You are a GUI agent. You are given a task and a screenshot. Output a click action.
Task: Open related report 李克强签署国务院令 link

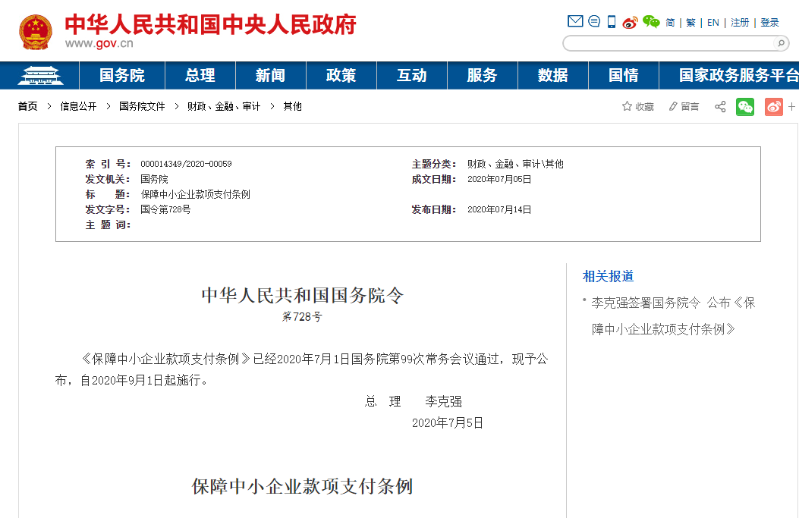[672, 316]
